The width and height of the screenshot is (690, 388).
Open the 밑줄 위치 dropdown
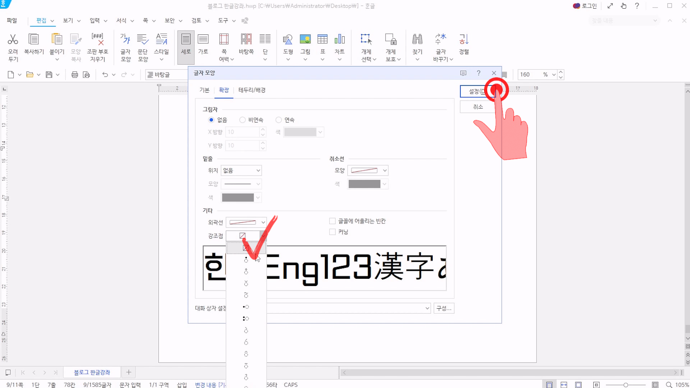(241, 171)
